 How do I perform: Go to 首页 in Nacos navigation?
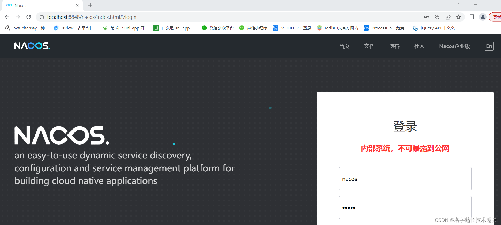click(x=344, y=46)
